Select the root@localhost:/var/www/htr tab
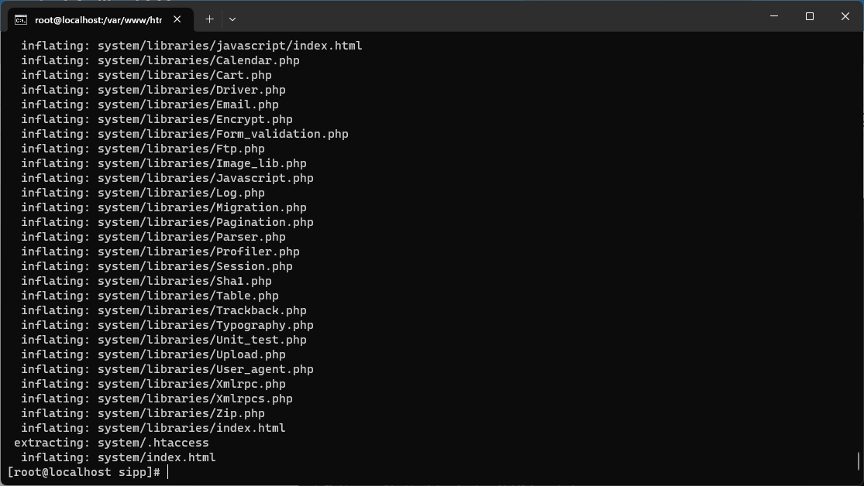This screenshot has height=486, width=864. (100, 20)
